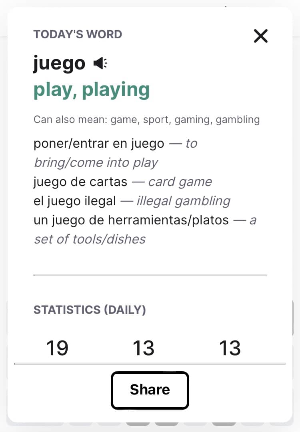This screenshot has height=432, width=300.
Task: Select the example "el juego ilegal"
Action: (x=74, y=201)
